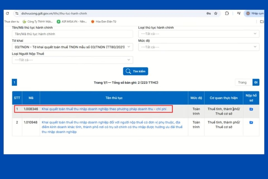Expand the Loại thủ tục hành chính dropdown
This screenshot has width=268, height=179.
(x=199, y=34)
